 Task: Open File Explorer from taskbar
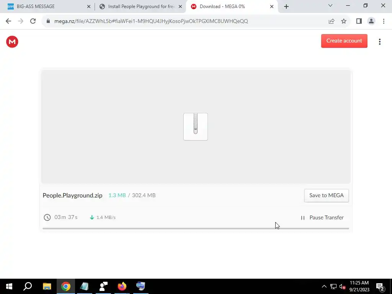coord(47,286)
